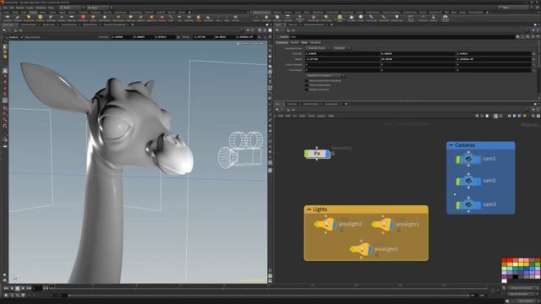Toggle display flag on cam1 node
This screenshot has height=304, width=541.
[x=478, y=159]
